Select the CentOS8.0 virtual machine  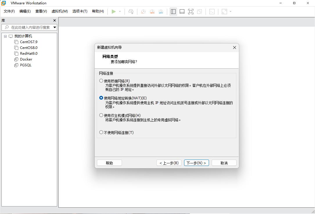(29, 48)
